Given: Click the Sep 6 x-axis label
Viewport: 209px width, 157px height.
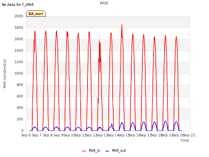Looking at the screenshot, I should point(26,135).
